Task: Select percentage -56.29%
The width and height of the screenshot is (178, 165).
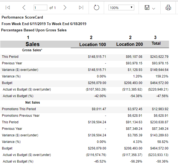Action: [136, 161]
